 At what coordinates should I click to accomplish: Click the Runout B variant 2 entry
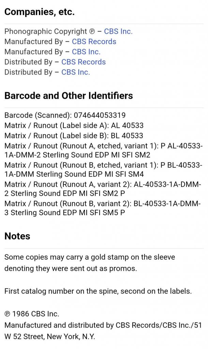pos(103,208)
